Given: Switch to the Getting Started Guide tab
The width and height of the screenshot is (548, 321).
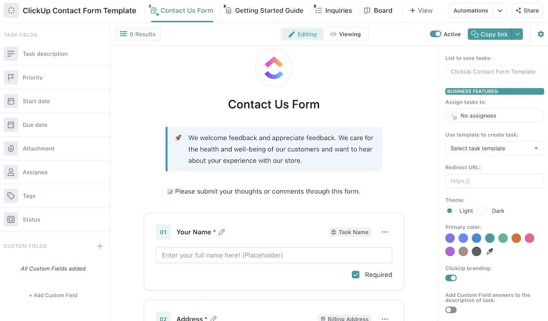Looking at the screenshot, I should tap(264, 11).
